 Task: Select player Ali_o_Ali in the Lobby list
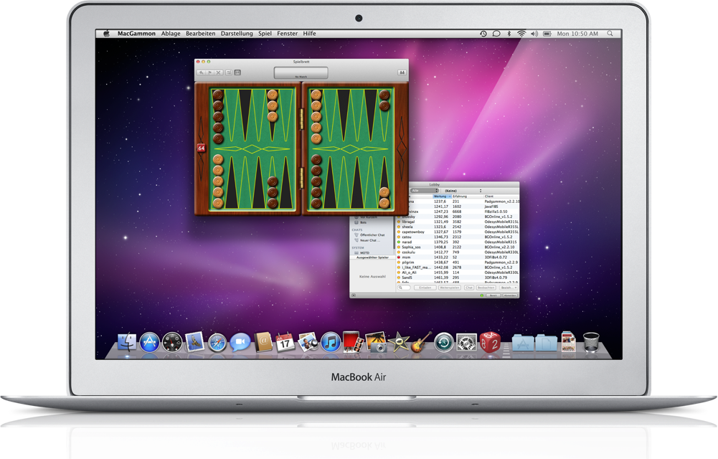click(x=458, y=273)
